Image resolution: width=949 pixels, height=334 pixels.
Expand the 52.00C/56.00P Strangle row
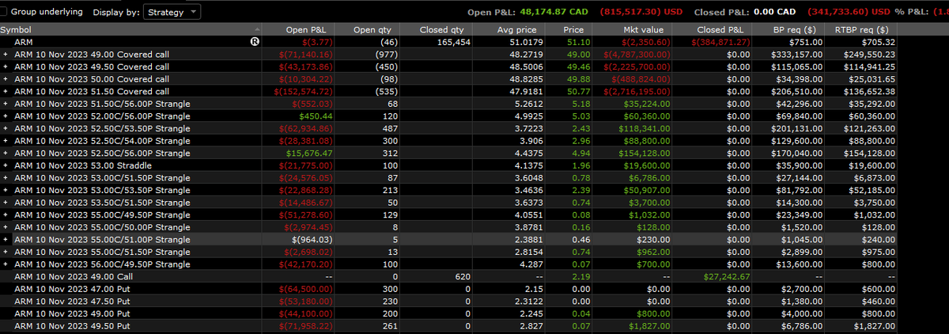pos(6,116)
